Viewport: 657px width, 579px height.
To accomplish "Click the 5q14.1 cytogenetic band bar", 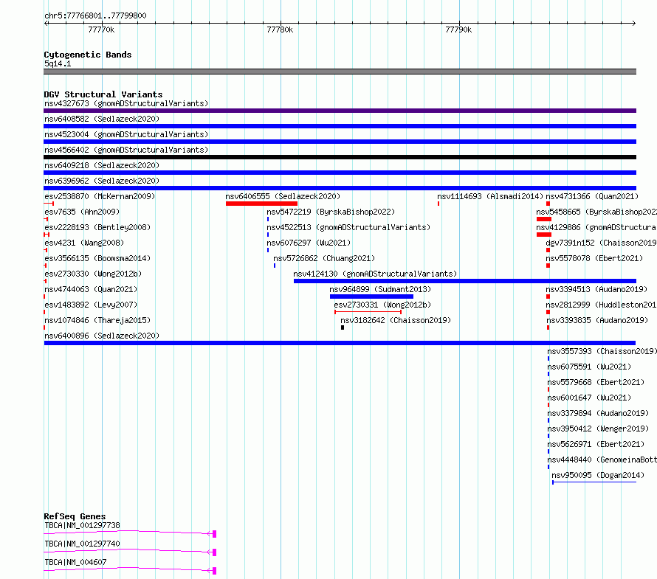I will coord(340,72).
